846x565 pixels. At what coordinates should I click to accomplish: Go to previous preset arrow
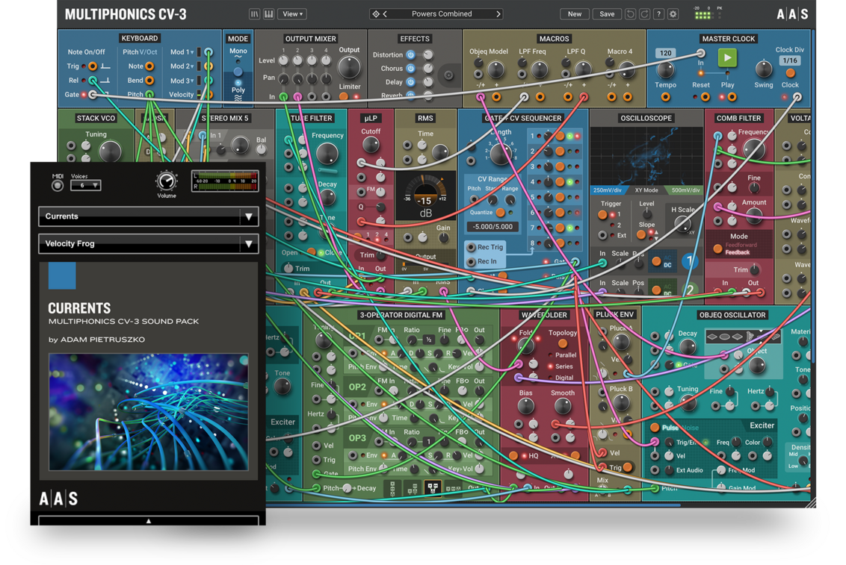[385, 14]
